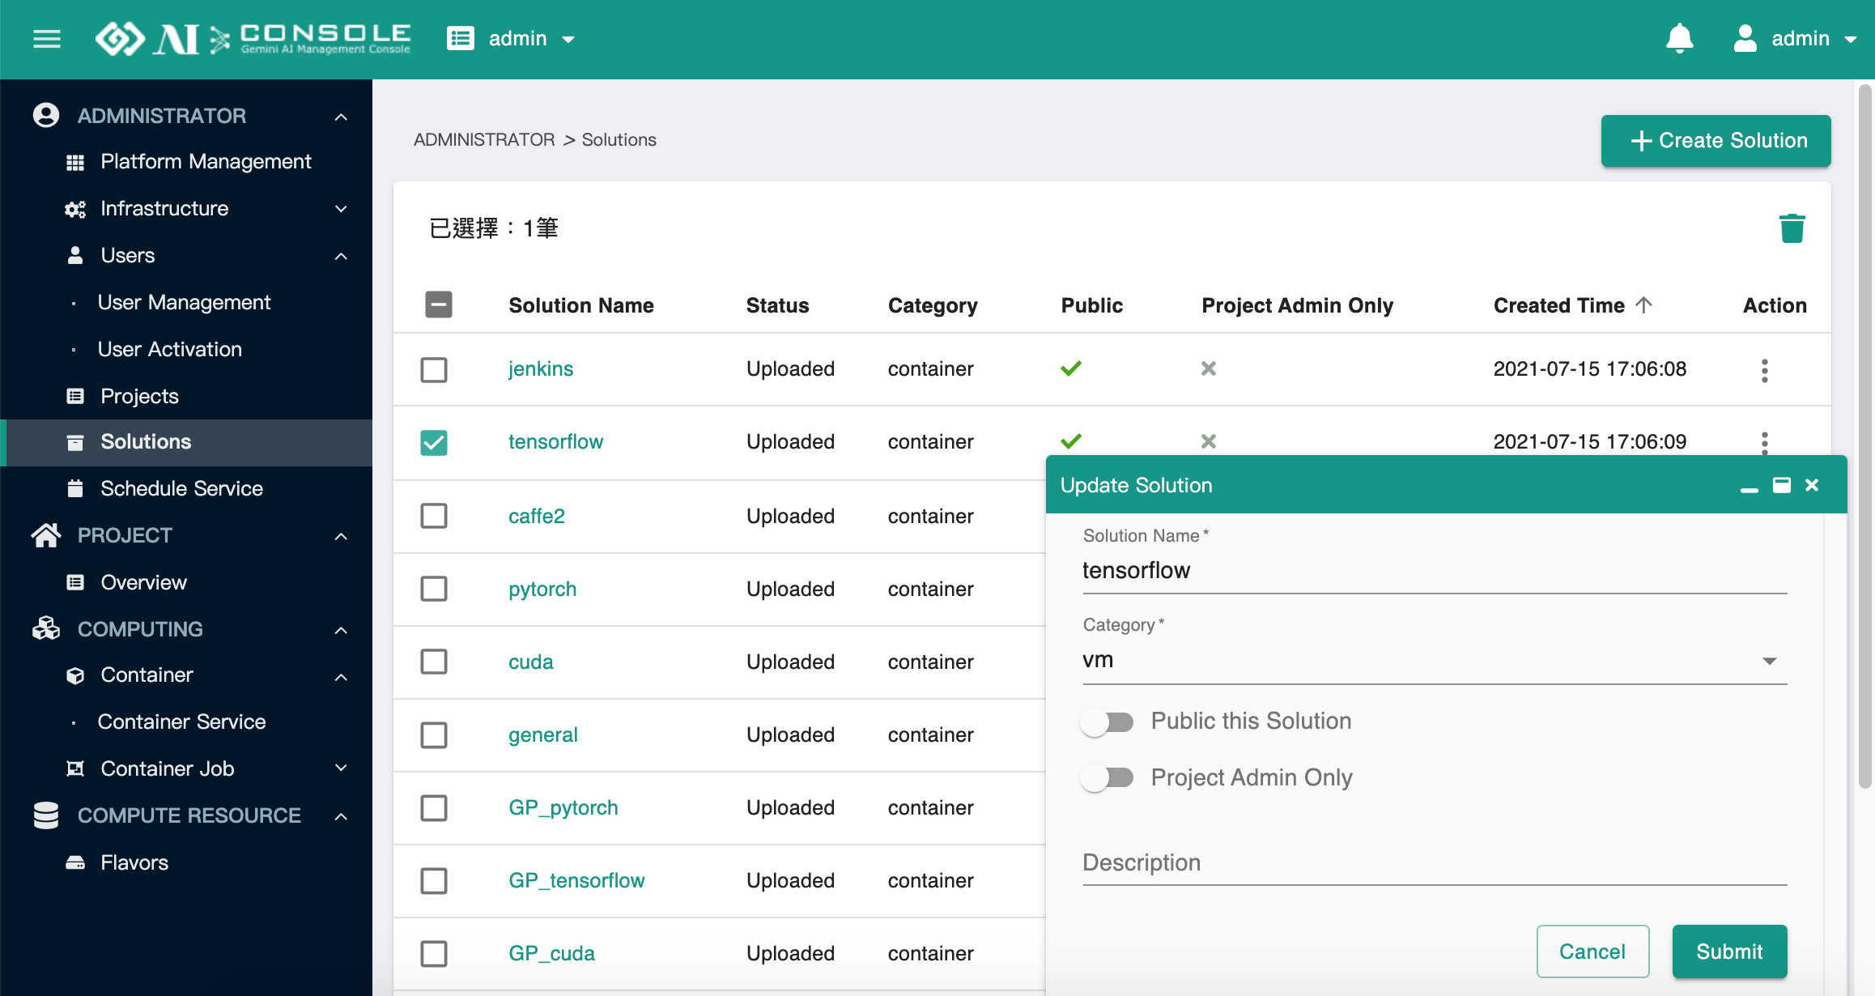This screenshot has height=996, width=1875.
Task: Collapse the PROJECT section
Action: tap(341, 536)
